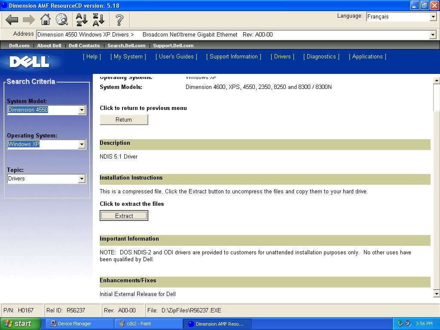Open the About Dell link
This screenshot has height=330, width=440.
(49, 46)
